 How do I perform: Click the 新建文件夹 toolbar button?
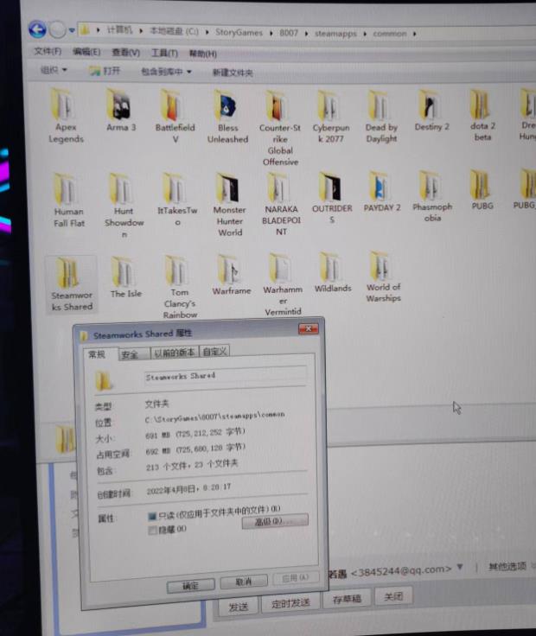(x=233, y=73)
